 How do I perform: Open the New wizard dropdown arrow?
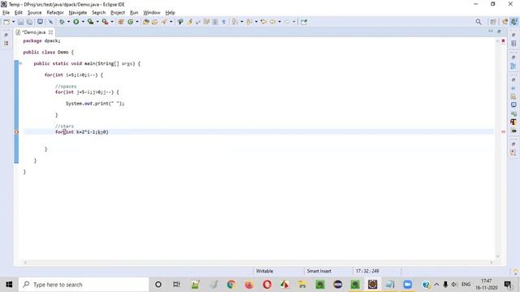coord(13,22)
